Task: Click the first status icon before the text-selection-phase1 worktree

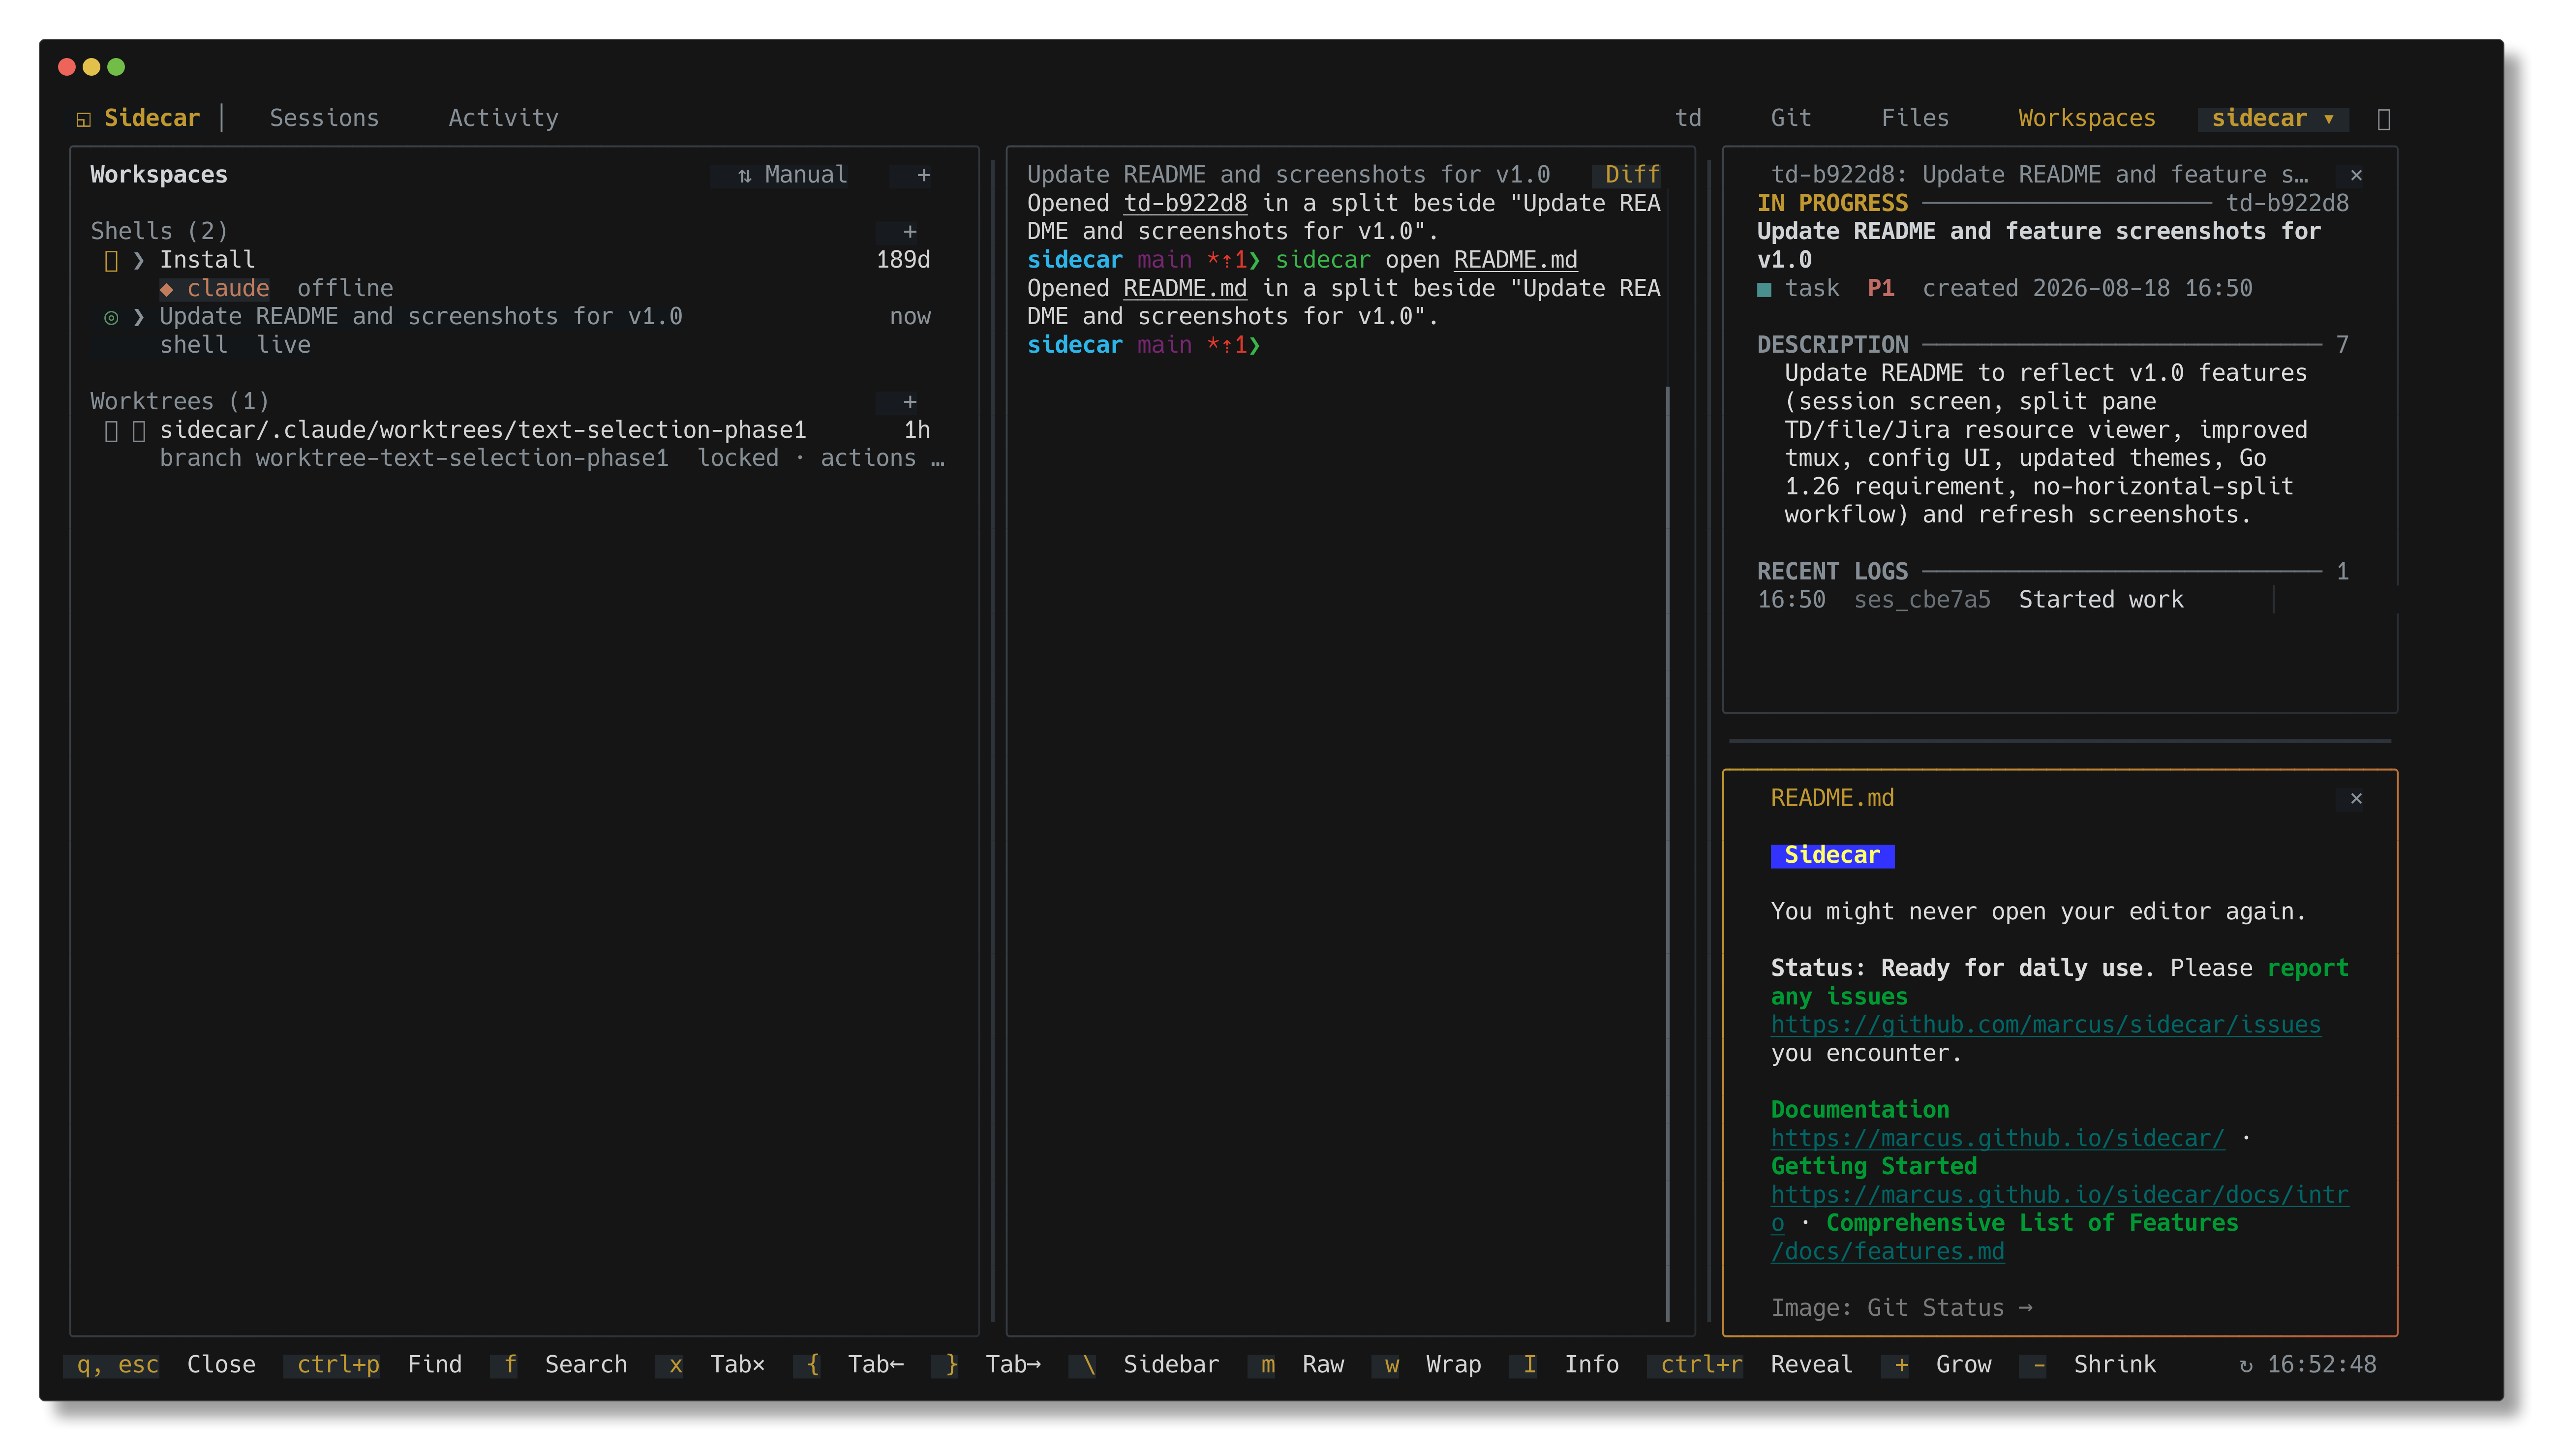Action: [111, 431]
